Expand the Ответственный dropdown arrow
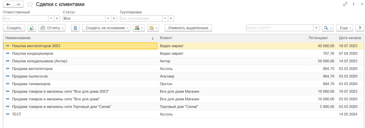 [51, 18]
